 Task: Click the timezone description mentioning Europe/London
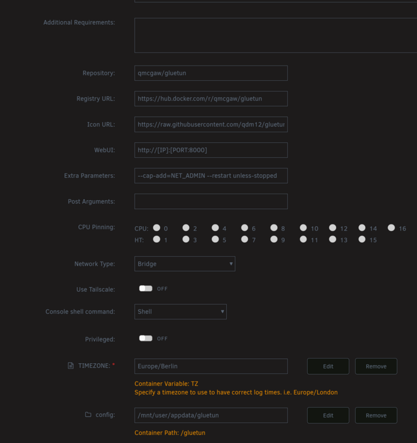click(x=236, y=392)
